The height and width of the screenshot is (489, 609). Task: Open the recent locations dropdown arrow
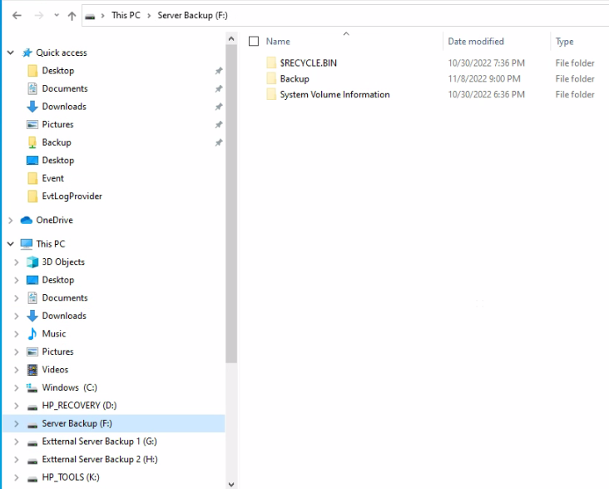tap(57, 16)
